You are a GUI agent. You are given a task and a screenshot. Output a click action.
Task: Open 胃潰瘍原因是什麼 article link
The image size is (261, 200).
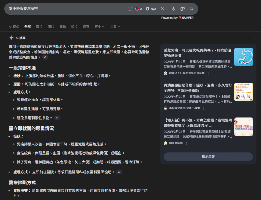click(198, 88)
